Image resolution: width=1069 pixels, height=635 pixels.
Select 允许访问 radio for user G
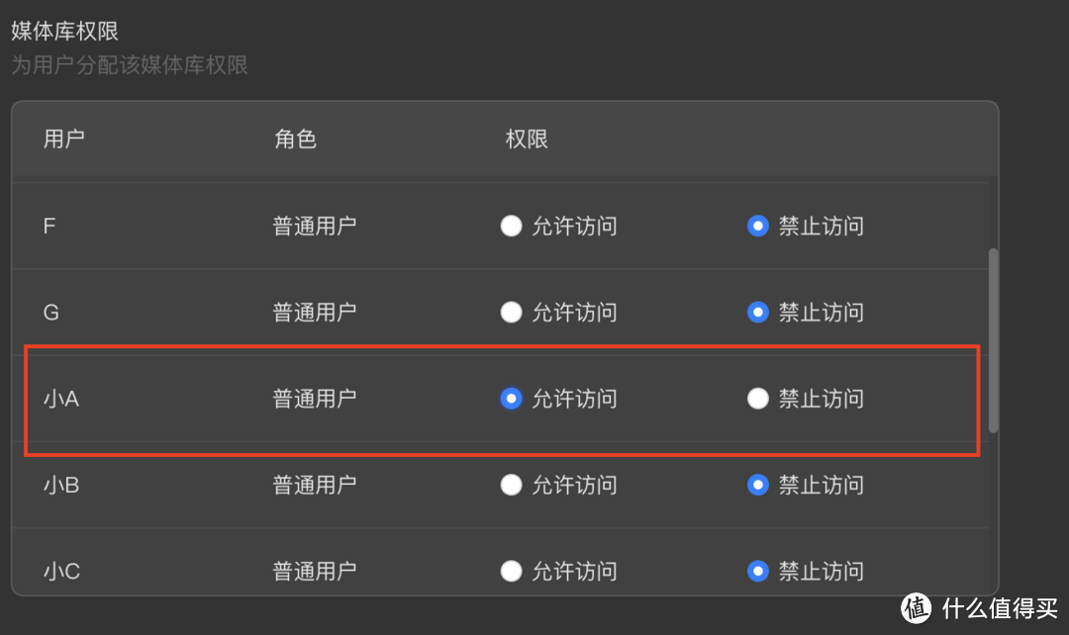click(x=511, y=312)
